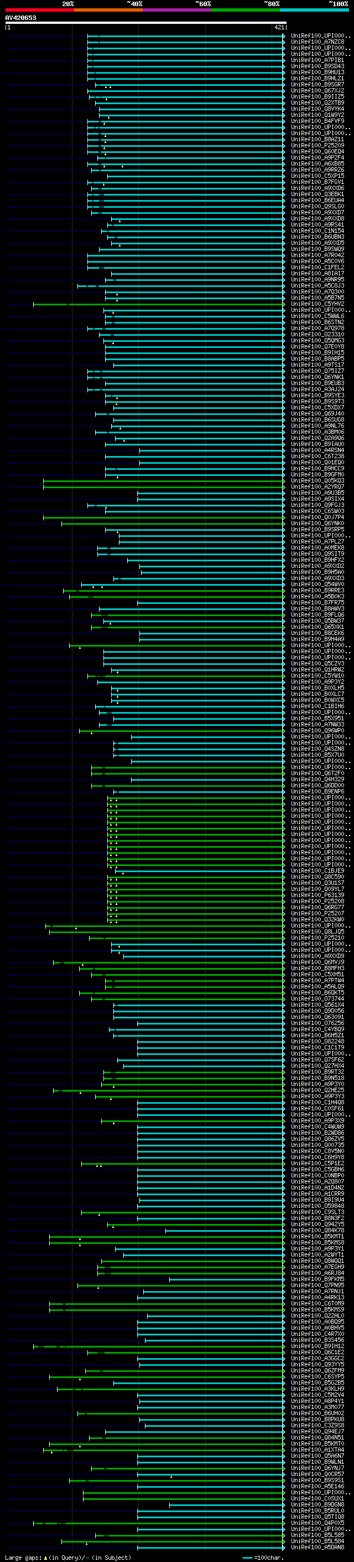Select the UniRef100_B4FVF9 label
This screenshot has height=1562, width=354.
pyautogui.click(x=317, y=121)
